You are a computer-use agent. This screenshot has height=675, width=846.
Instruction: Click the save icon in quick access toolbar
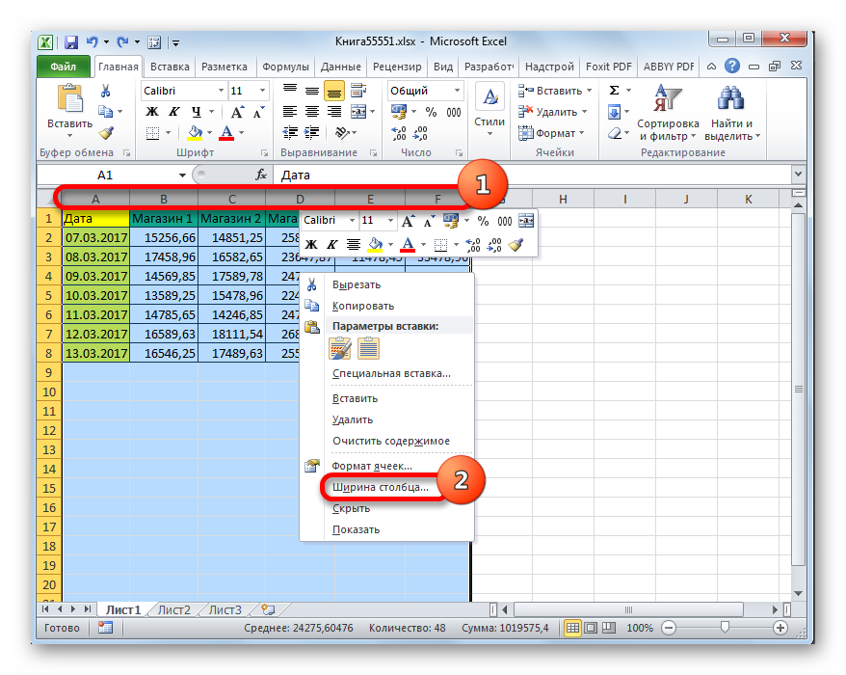click(70, 42)
